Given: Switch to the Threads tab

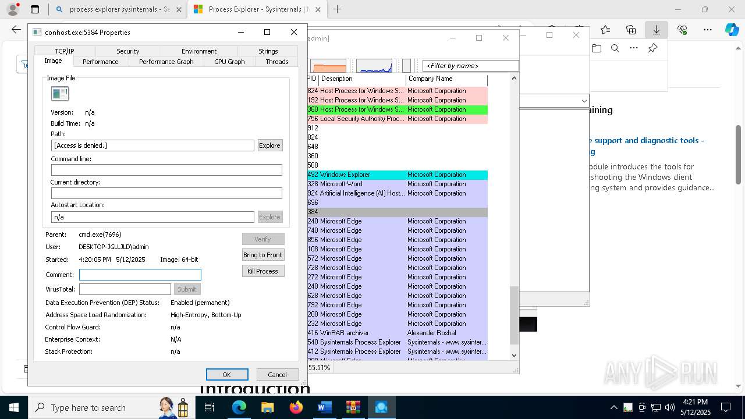Looking at the screenshot, I should pos(277,61).
